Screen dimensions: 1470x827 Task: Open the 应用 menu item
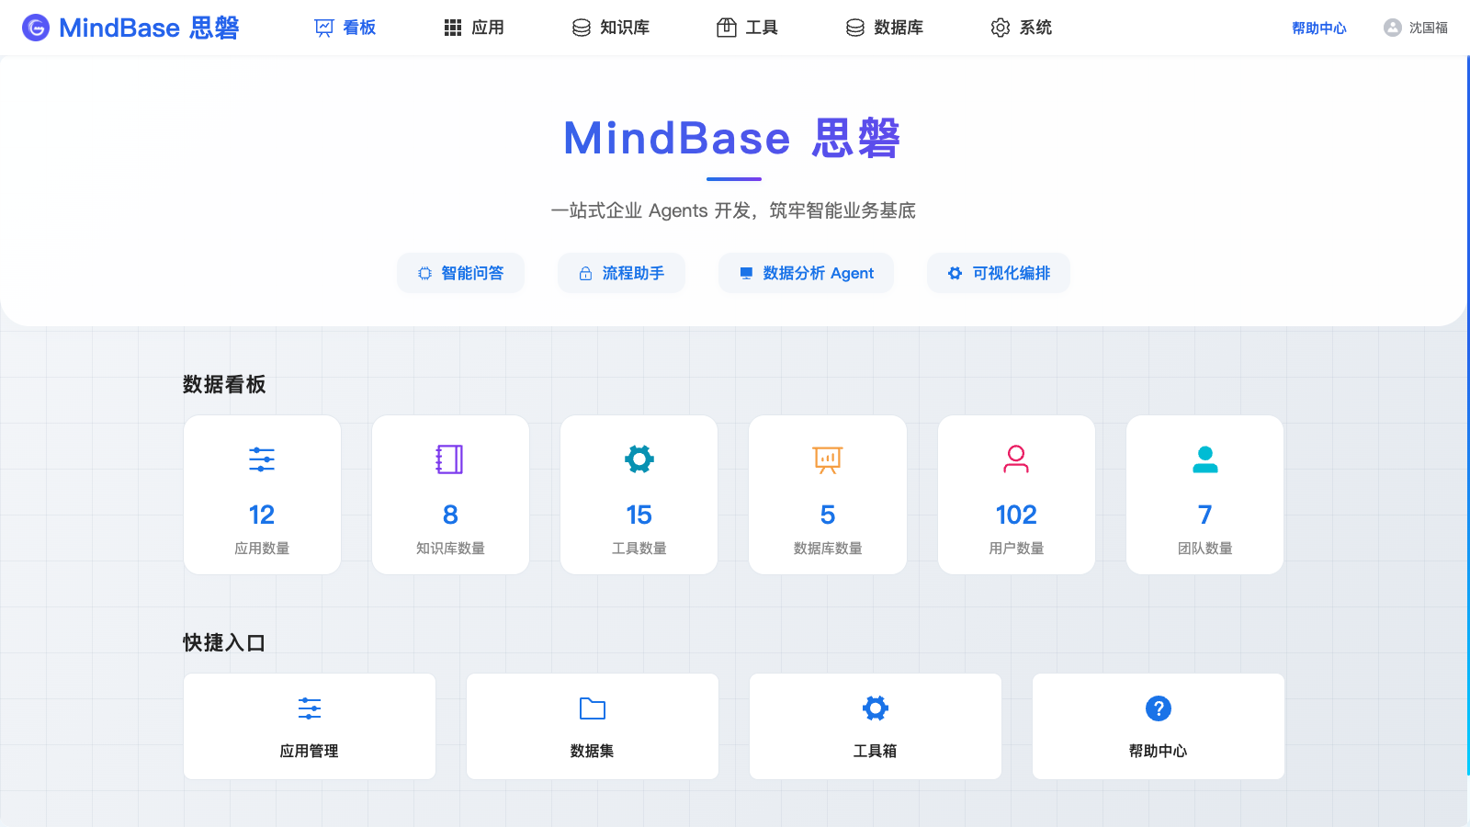(474, 28)
